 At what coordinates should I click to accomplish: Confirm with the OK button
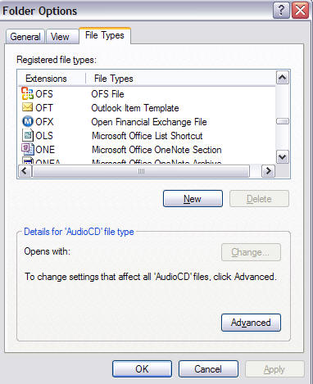(x=142, y=369)
